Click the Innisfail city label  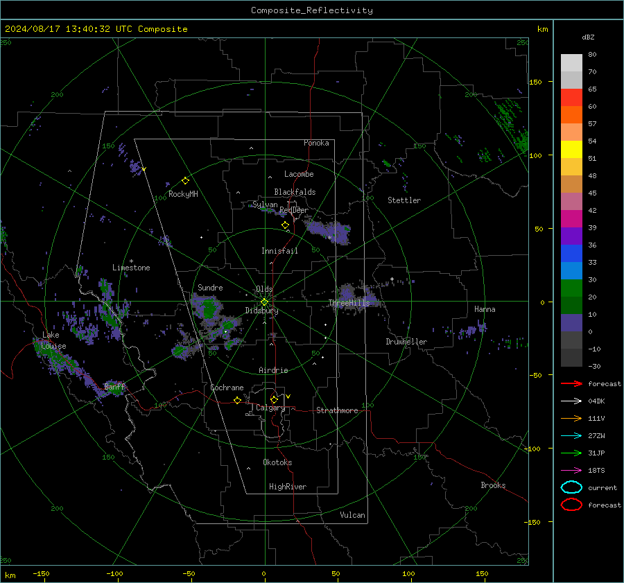click(279, 251)
